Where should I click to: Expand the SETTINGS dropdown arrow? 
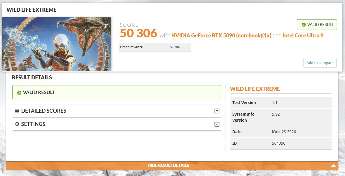(x=217, y=125)
